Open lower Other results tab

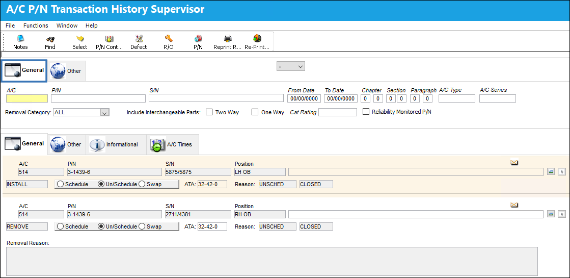[x=66, y=144]
